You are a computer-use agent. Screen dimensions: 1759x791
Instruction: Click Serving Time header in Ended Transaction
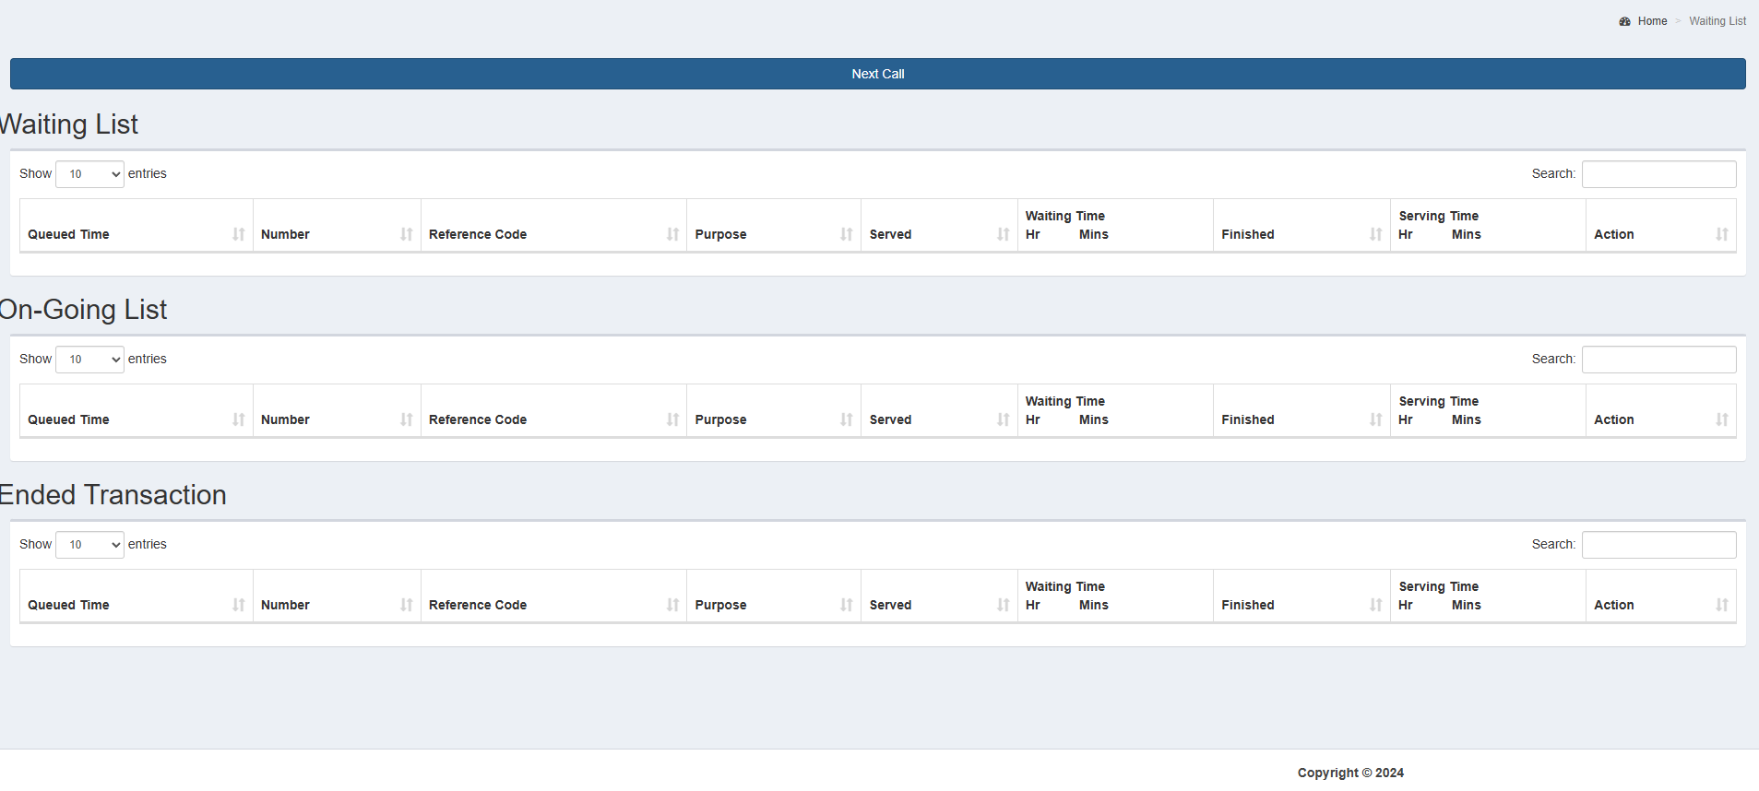coord(1438,586)
